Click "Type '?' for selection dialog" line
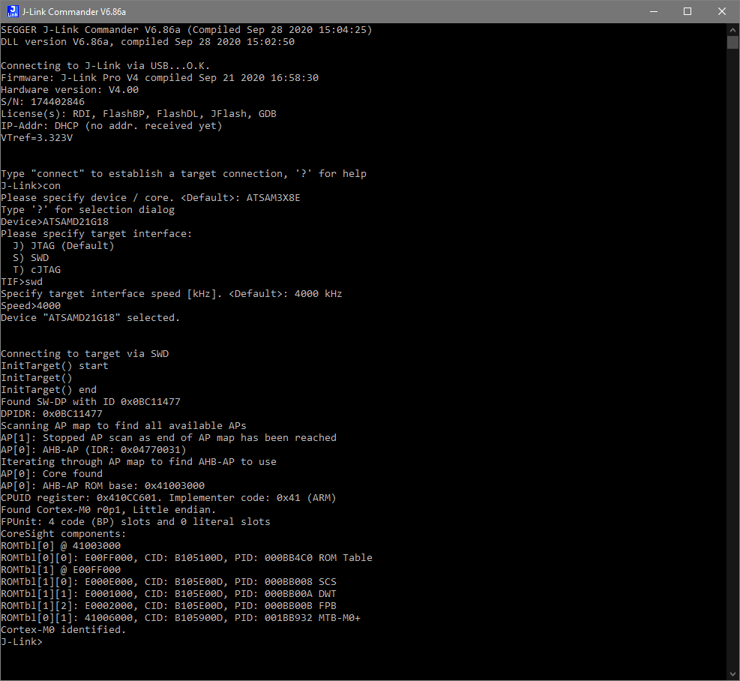 [x=88, y=210]
